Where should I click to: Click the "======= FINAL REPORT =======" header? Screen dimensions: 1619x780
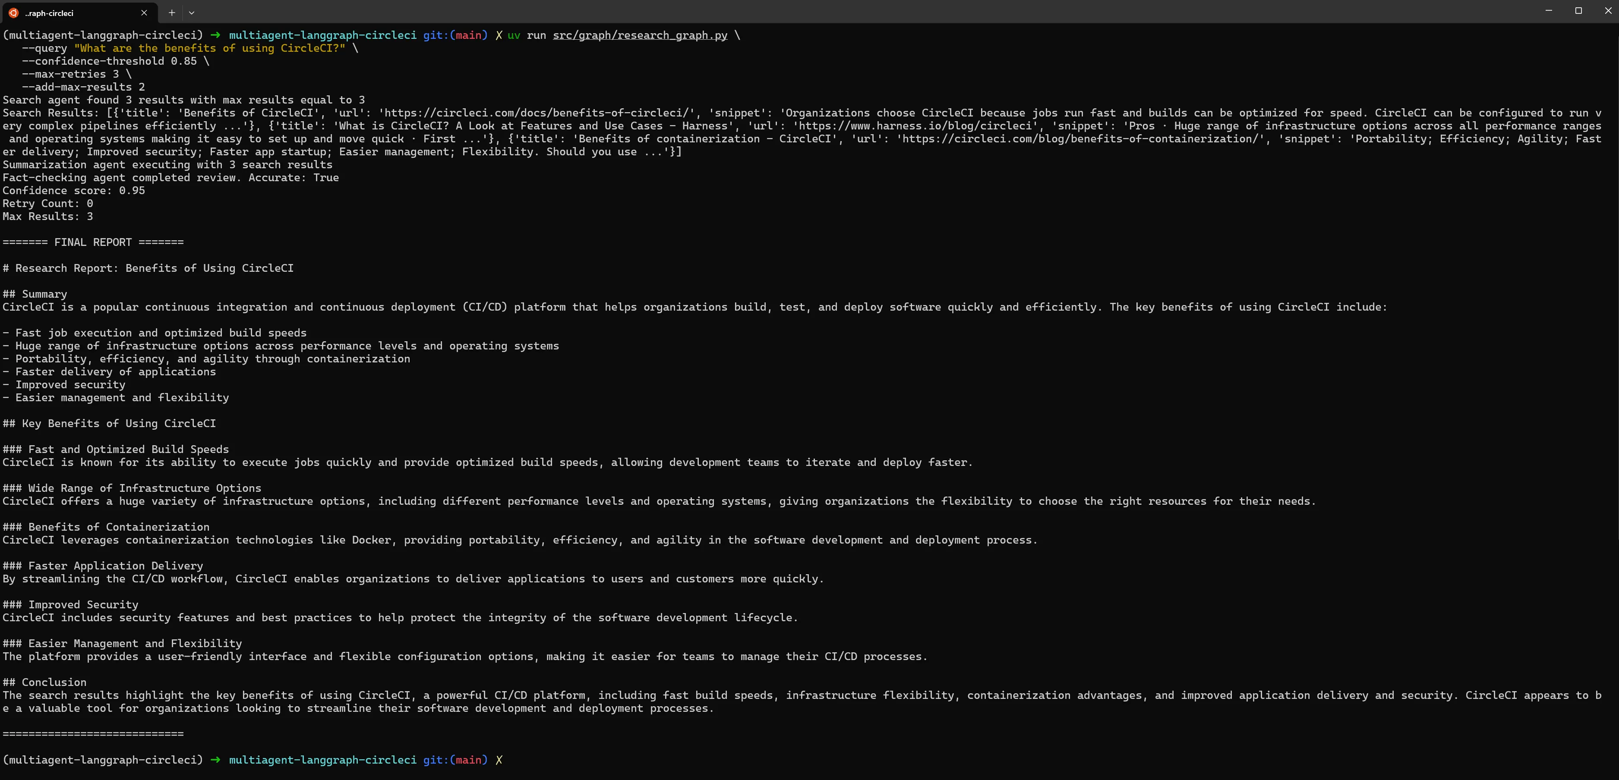(93, 242)
